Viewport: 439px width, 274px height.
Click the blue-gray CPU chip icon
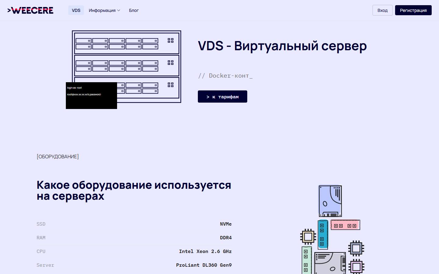[356, 248]
